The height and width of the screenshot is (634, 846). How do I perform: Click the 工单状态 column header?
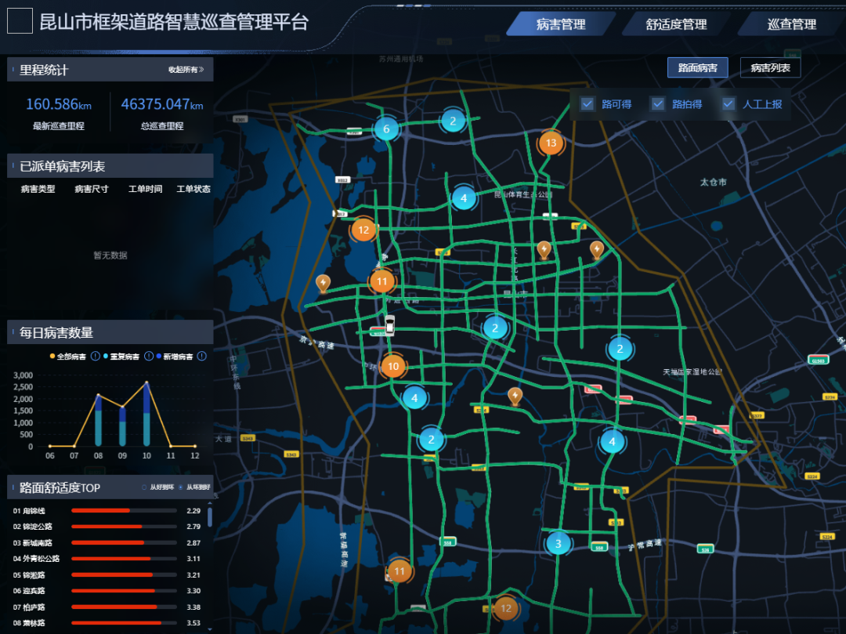coord(193,189)
